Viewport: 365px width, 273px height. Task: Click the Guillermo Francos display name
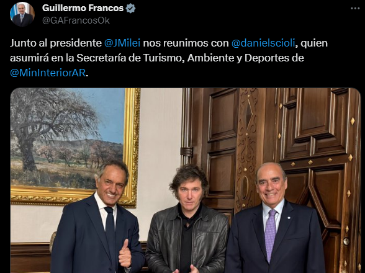tap(83, 8)
